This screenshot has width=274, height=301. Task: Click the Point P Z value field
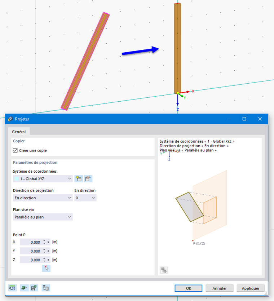click(31, 260)
